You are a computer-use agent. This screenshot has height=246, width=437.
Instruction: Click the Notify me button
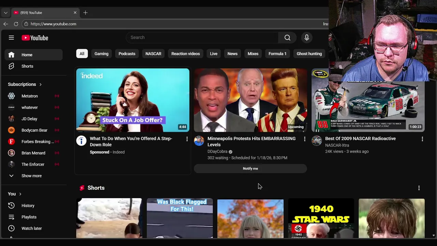251,168
